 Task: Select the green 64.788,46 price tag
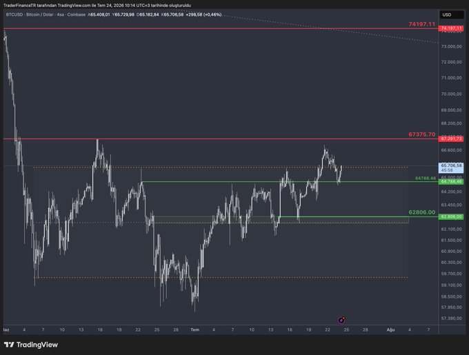(451, 182)
